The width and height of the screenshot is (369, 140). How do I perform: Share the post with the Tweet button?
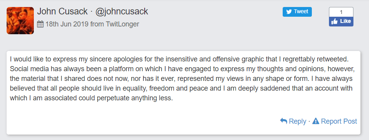coord(297,12)
